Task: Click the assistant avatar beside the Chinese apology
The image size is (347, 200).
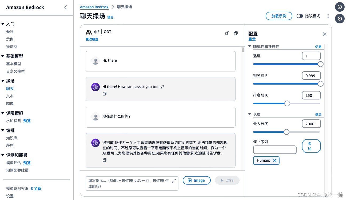Action: point(95,143)
